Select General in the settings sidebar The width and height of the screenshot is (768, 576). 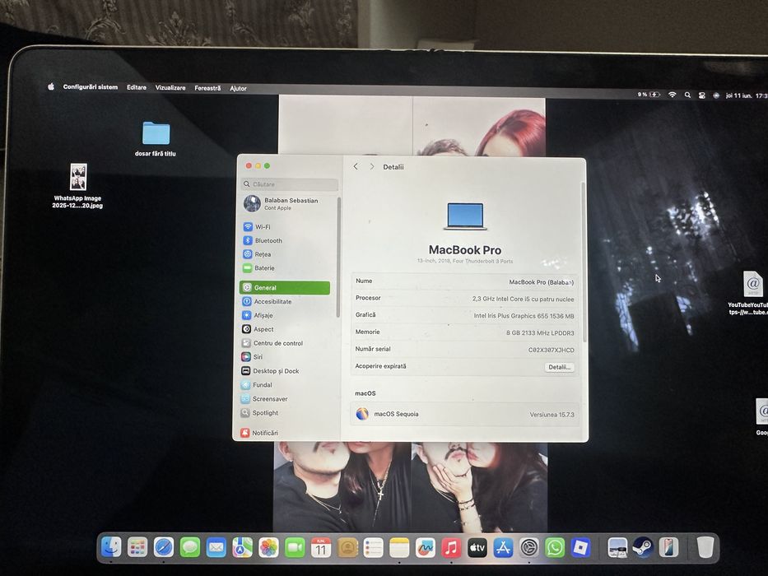coord(285,287)
